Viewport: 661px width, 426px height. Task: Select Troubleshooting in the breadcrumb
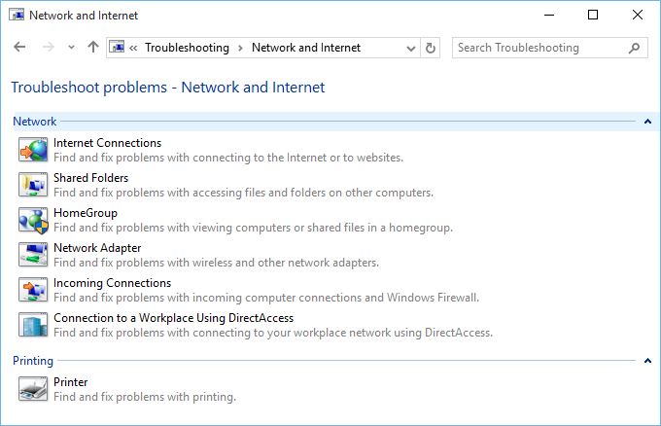pyautogui.click(x=188, y=48)
